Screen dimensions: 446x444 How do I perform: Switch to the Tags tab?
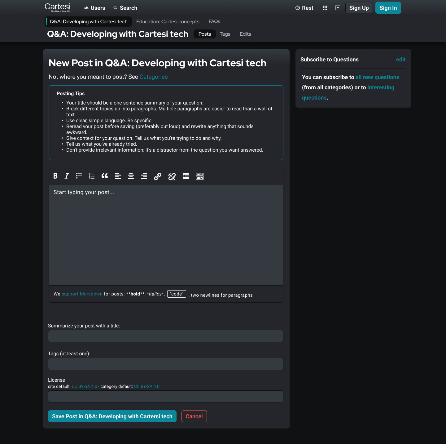[x=225, y=34]
